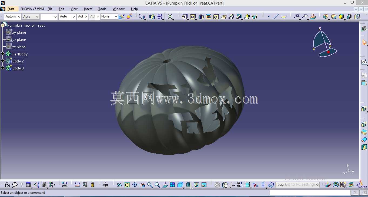The image size is (368, 197).
Task: Select the Pad tool
Action: pos(185,17)
